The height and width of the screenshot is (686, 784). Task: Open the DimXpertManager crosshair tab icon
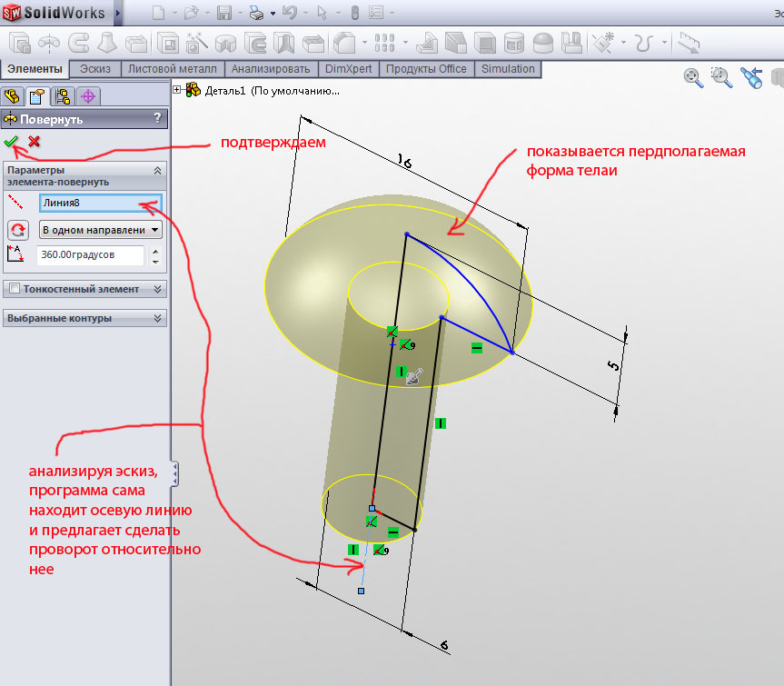pyautogui.click(x=87, y=96)
